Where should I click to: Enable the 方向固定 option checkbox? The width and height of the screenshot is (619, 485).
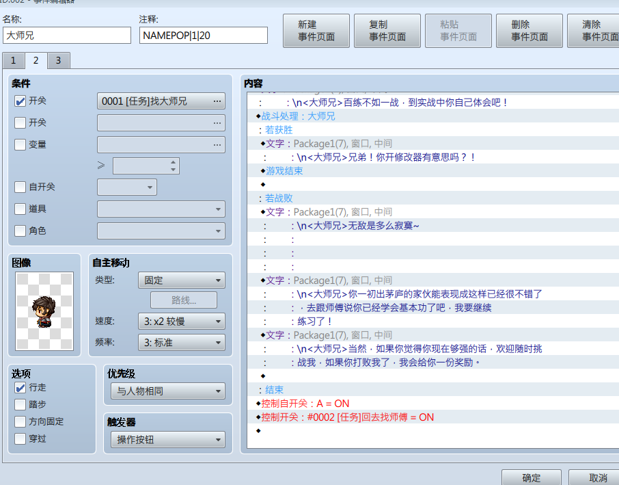(x=20, y=422)
